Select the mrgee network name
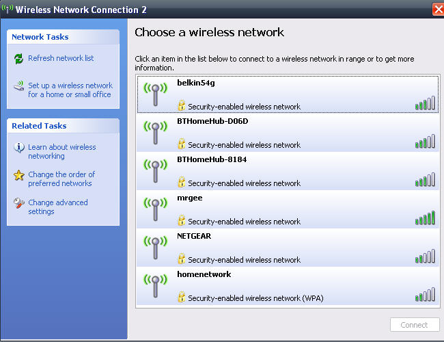This screenshot has width=444, height=342. [190, 198]
